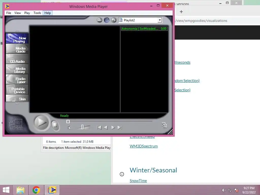The image size is (260, 195).
Task: Open the link ending 'ndom Selection)'
Action: click(x=187, y=81)
